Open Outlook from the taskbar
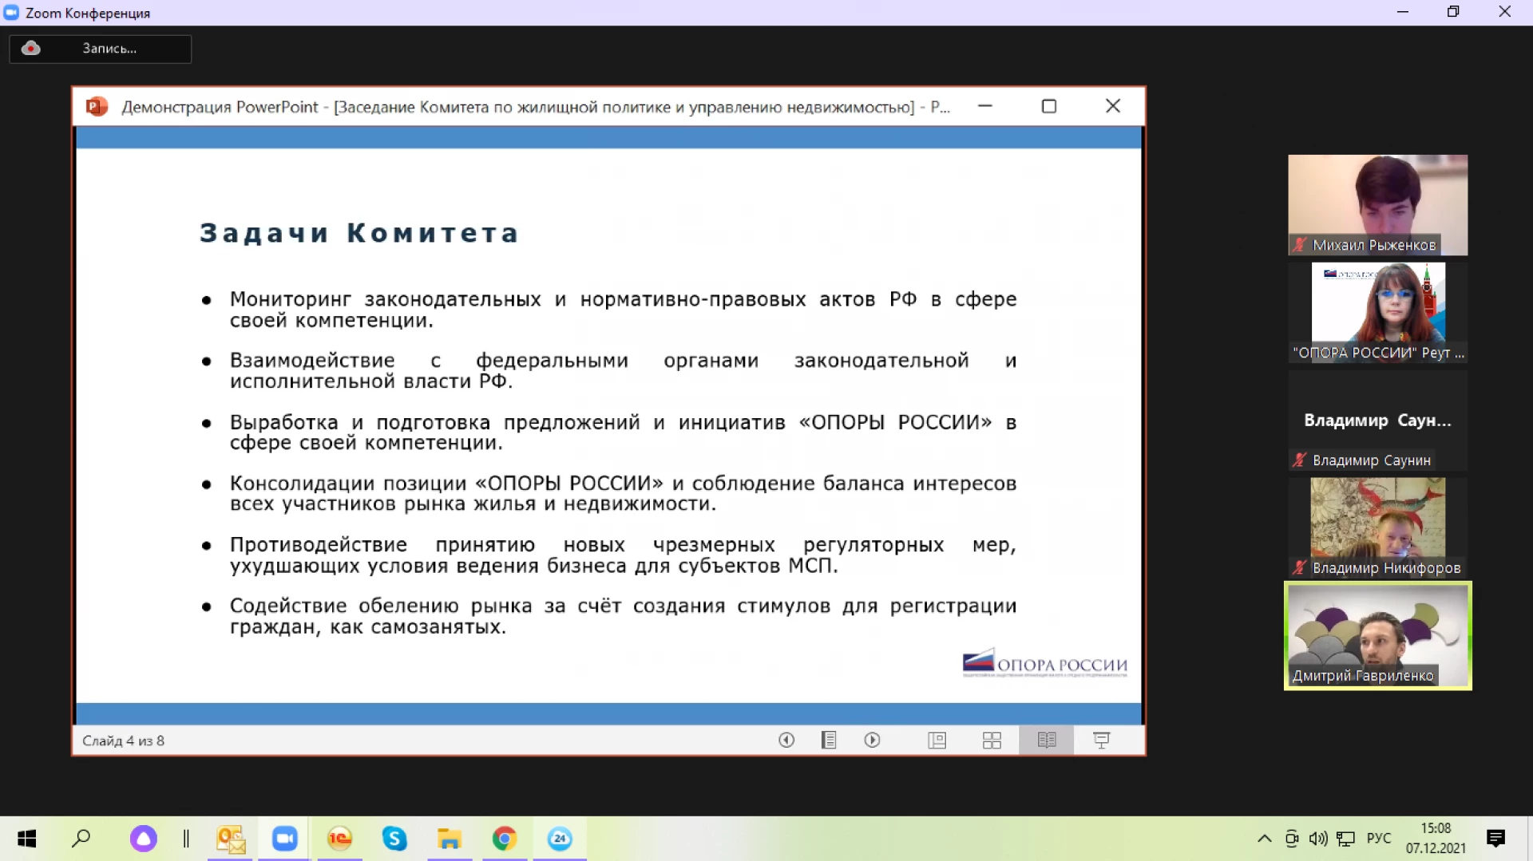Image resolution: width=1533 pixels, height=861 pixels. pyautogui.click(x=230, y=839)
